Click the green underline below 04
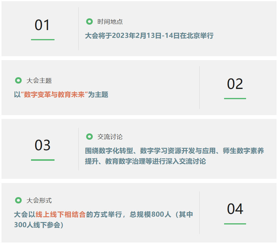Image resolution: width=278 pixels, height=244 pixels. point(235,224)
